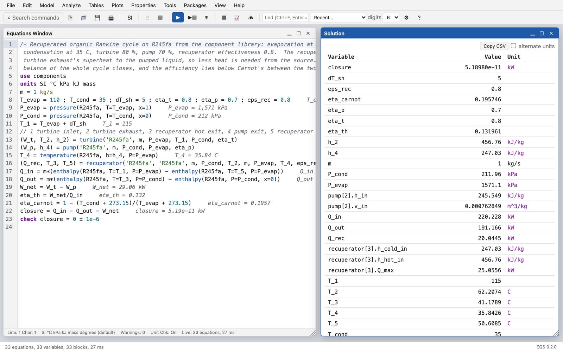Click the dark table icon before the plot icon
The height and width of the screenshot is (352, 563).
[x=224, y=18]
